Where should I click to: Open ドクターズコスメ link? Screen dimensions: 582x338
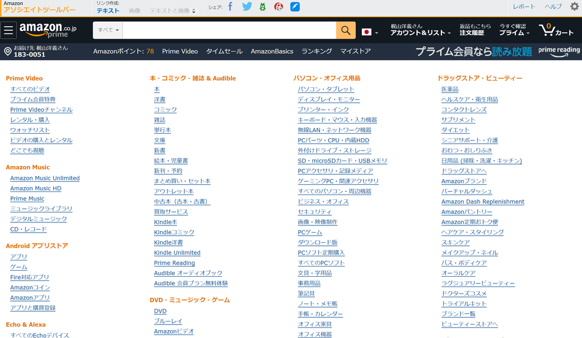coord(464,293)
